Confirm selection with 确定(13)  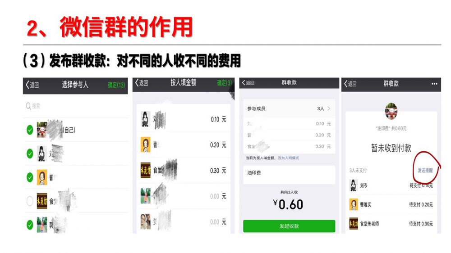(x=116, y=85)
